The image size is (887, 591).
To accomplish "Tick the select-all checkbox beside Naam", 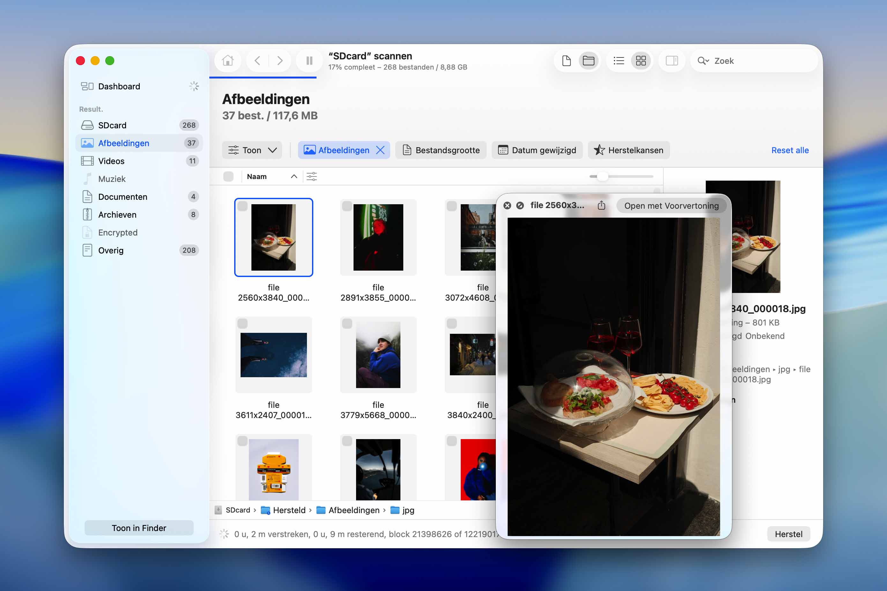I will 228,176.
